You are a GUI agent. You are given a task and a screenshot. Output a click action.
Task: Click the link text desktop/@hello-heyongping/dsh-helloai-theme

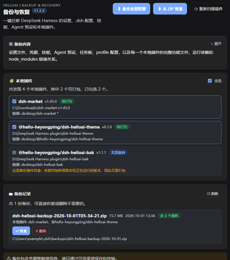(62, 139)
